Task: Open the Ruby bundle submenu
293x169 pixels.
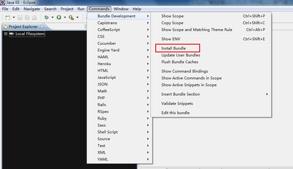Action: tap(119, 118)
